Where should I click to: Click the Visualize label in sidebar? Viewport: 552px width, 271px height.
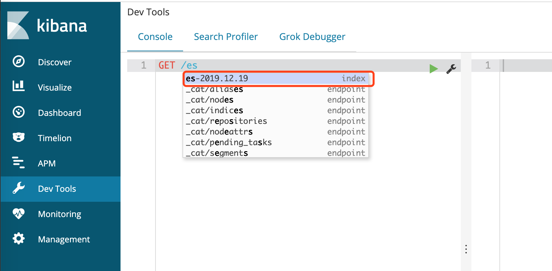coord(55,88)
